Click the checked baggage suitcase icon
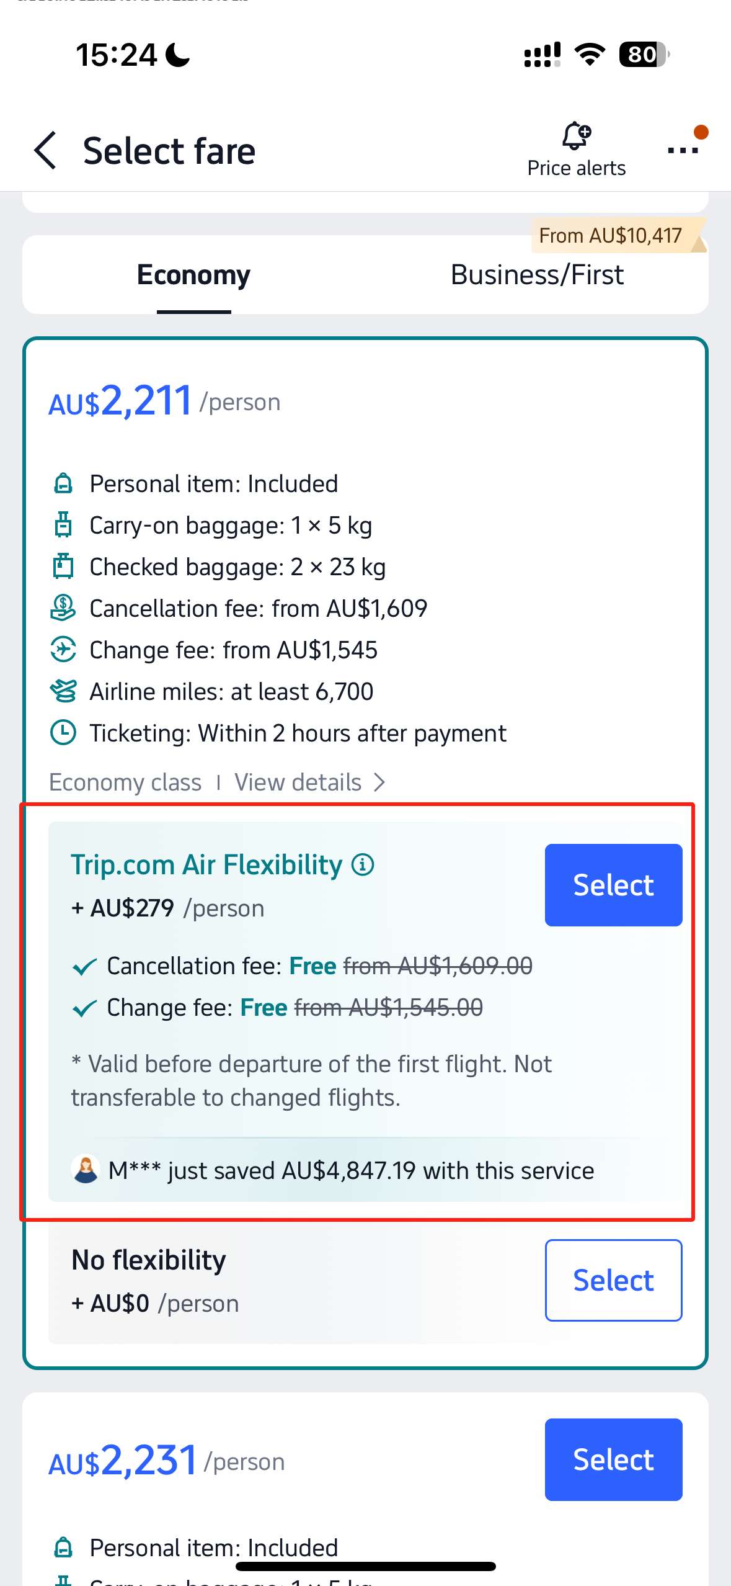This screenshot has height=1586, width=731. point(63,566)
